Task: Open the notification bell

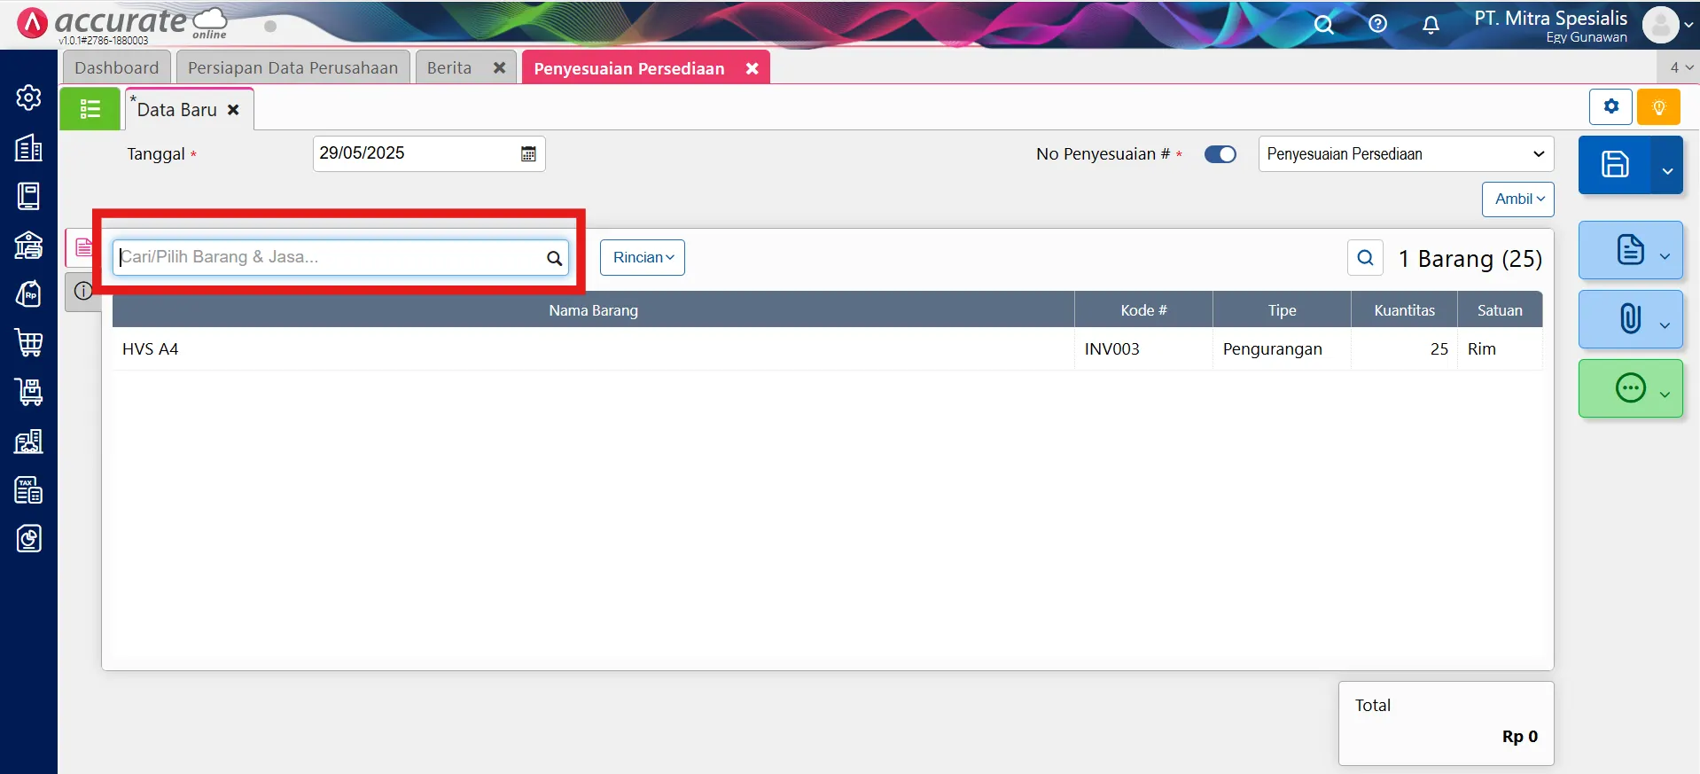Action: click(x=1431, y=25)
